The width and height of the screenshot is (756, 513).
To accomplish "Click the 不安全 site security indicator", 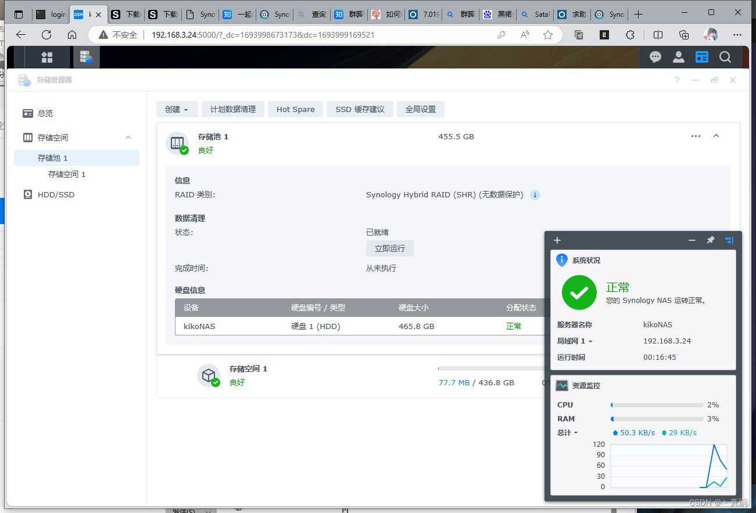I will coord(118,35).
